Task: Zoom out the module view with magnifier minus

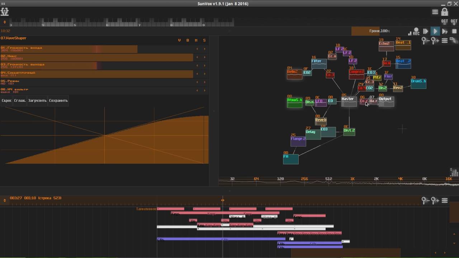Action: (425, 40)
